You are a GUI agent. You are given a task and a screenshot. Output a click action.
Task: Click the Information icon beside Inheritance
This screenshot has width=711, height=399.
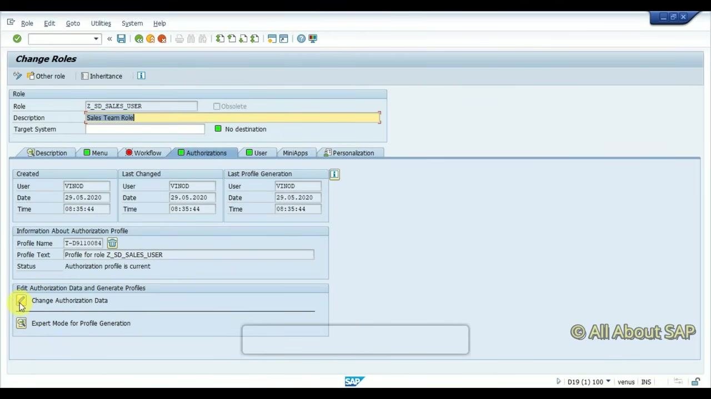[141, 76]
